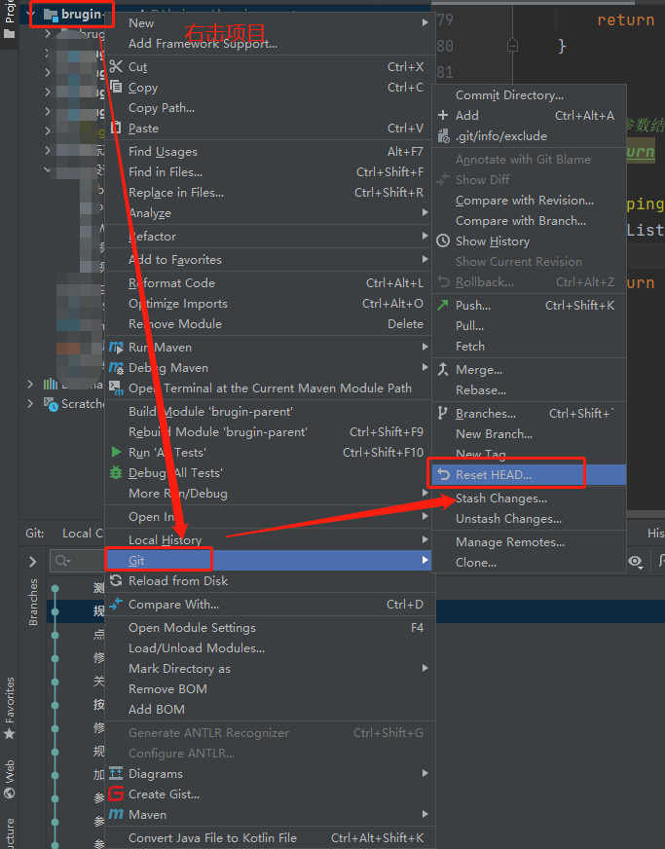Image resolution: width=665 pixels, height=849 pixels.
Task: Expand the More Run/Debug submenu arrow
Action: tap(425, 493)
